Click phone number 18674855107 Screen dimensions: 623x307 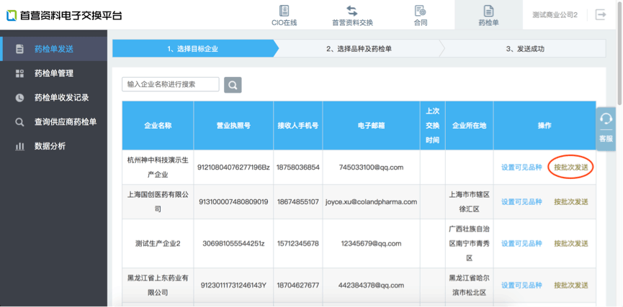coord(298,202)
